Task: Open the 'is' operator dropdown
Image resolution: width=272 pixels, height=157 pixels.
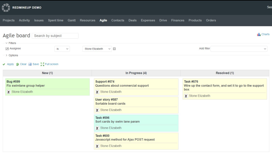Action: coord(62,49)
